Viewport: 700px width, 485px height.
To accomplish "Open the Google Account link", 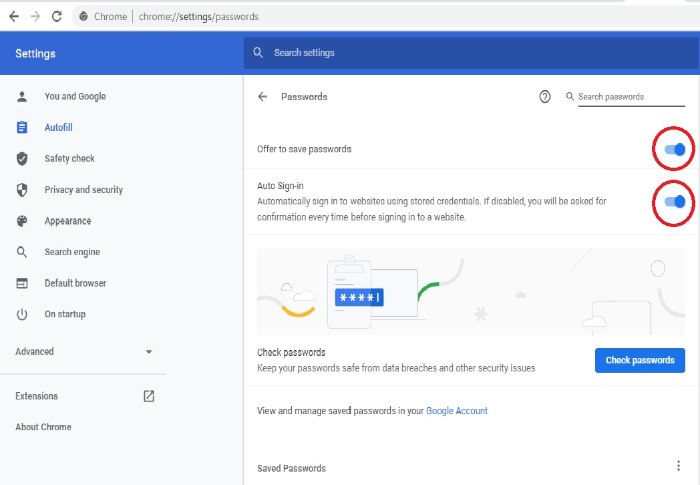I will (x=457, y=411).
